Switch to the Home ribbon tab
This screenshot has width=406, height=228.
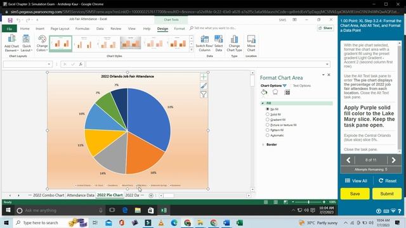25,28
